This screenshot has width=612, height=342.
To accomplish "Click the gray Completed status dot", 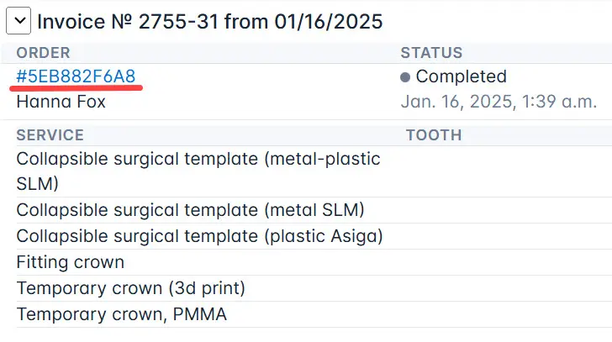I will [405, 77].
